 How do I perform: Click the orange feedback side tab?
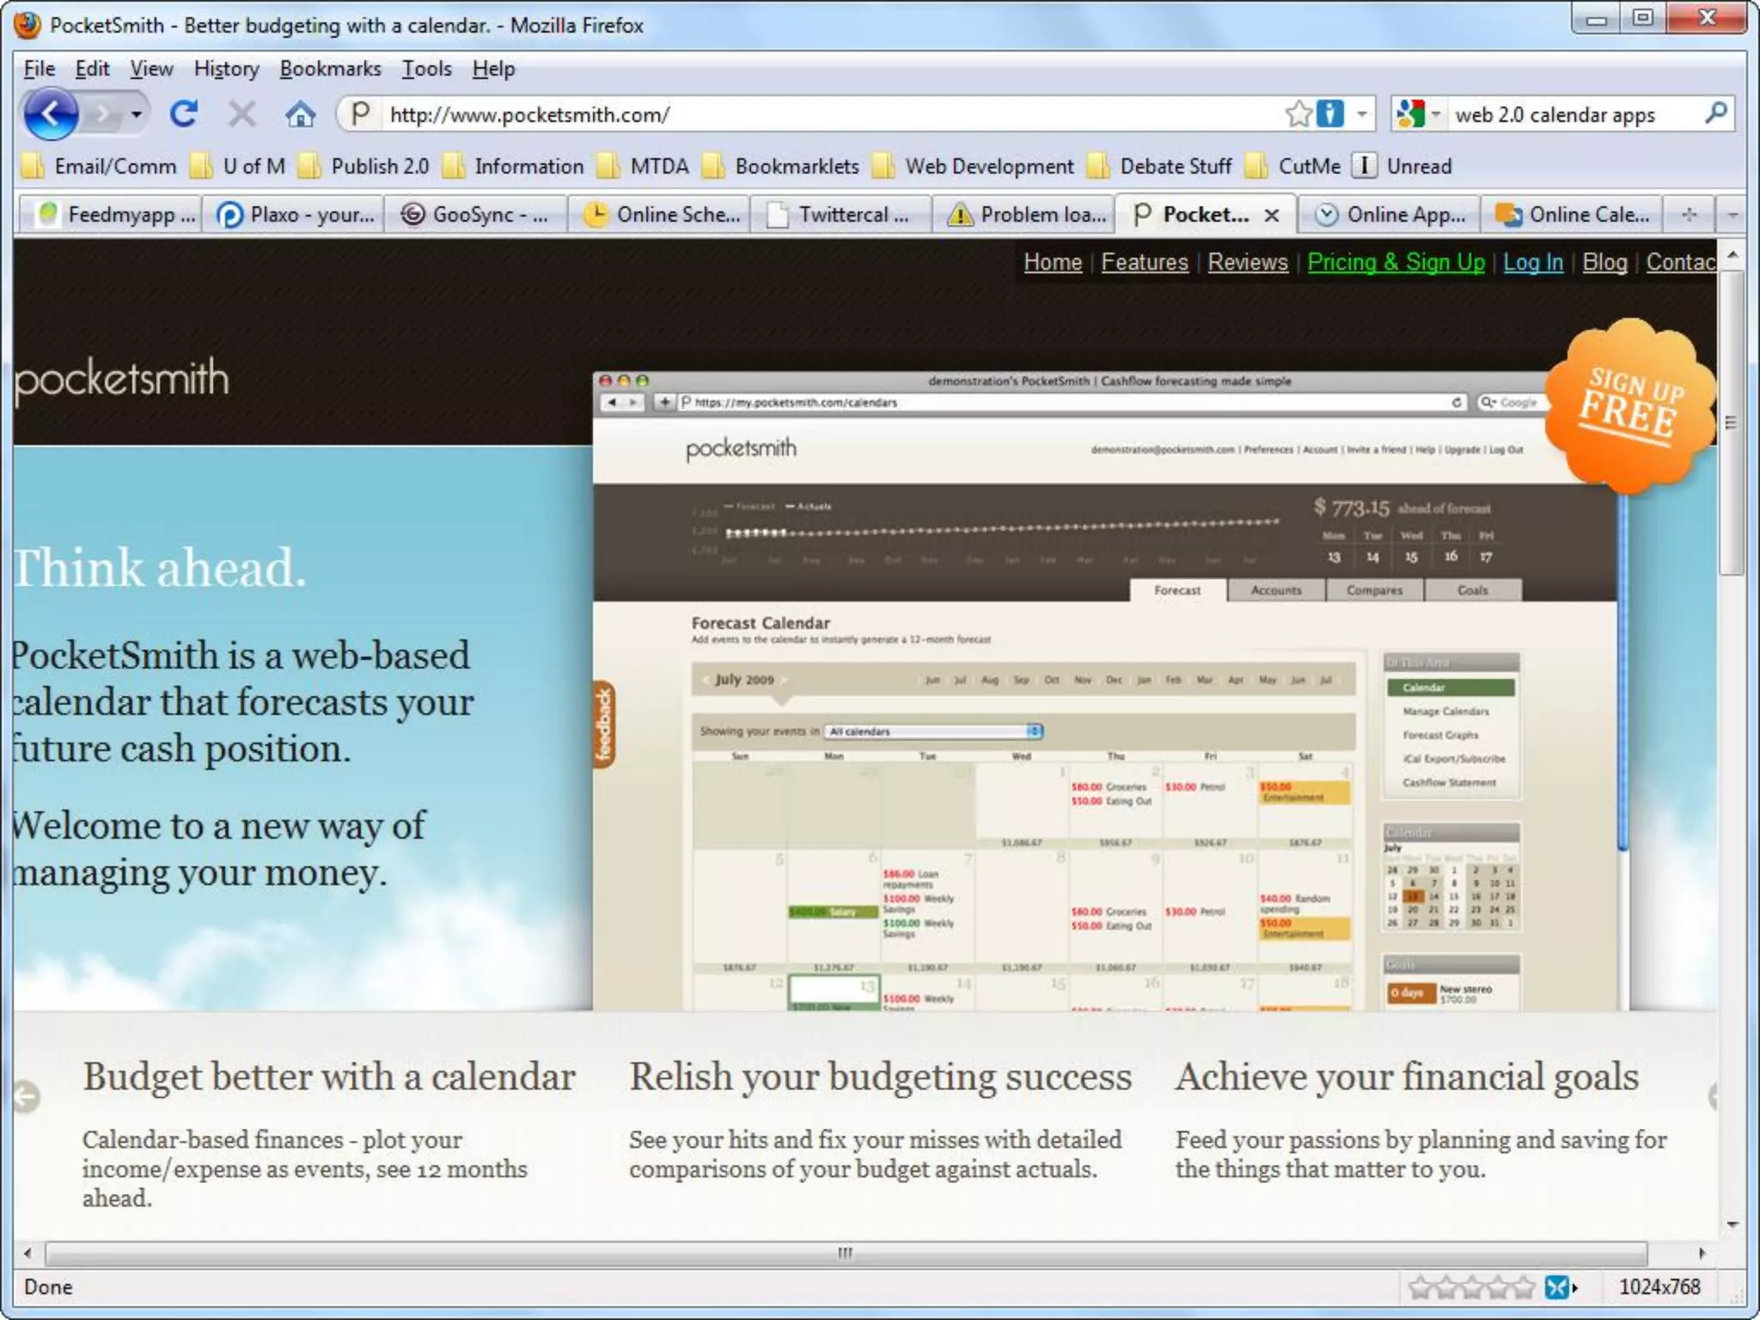(604, 724)
